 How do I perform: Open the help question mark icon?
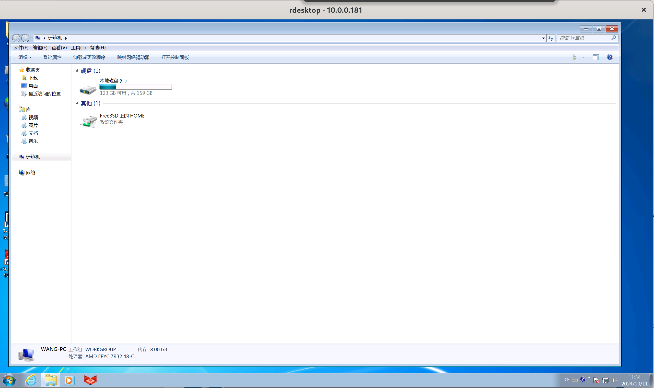pos(610,57)
